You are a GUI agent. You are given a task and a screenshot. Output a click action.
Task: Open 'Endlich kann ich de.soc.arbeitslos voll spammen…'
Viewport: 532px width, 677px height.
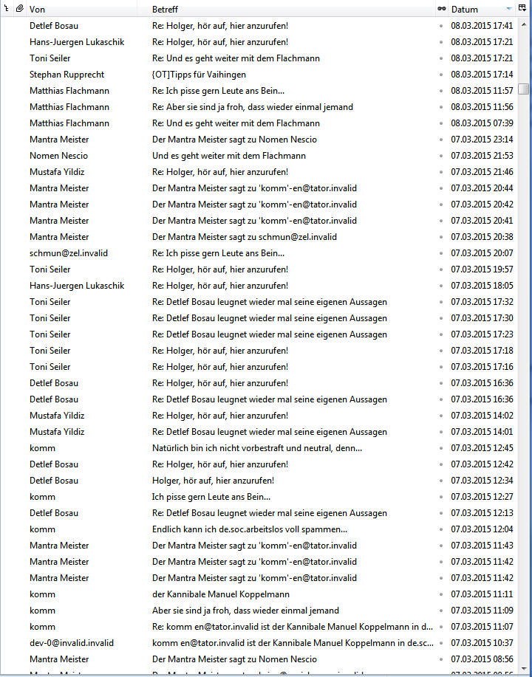(x=250, y=529)
